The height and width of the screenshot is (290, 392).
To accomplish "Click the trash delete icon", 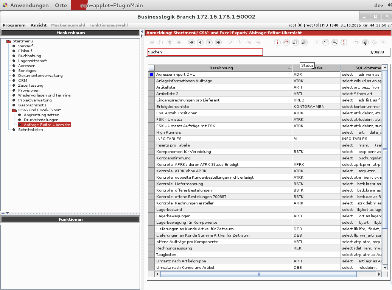I will (170, 42).
